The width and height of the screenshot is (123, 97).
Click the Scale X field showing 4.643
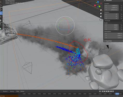(x=111, y=25)
